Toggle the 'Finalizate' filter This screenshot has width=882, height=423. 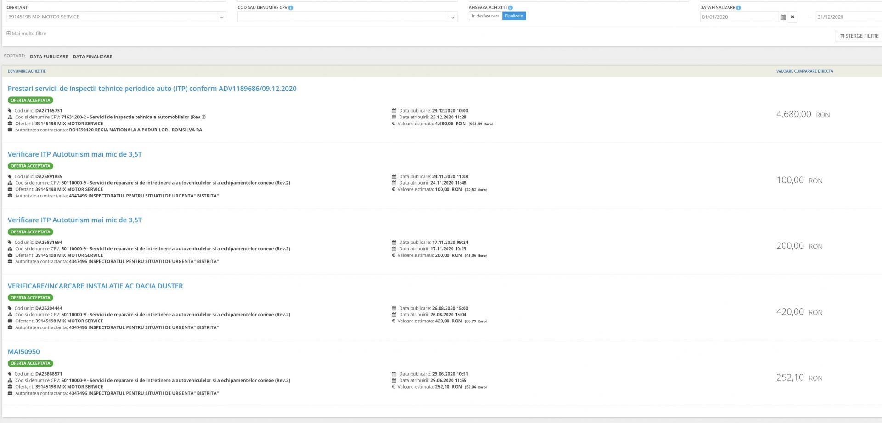click(x=514, y=16)
